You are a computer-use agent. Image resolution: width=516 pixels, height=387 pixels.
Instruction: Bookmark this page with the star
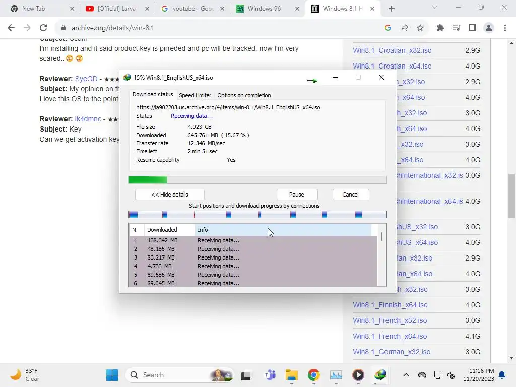(420, 28)
